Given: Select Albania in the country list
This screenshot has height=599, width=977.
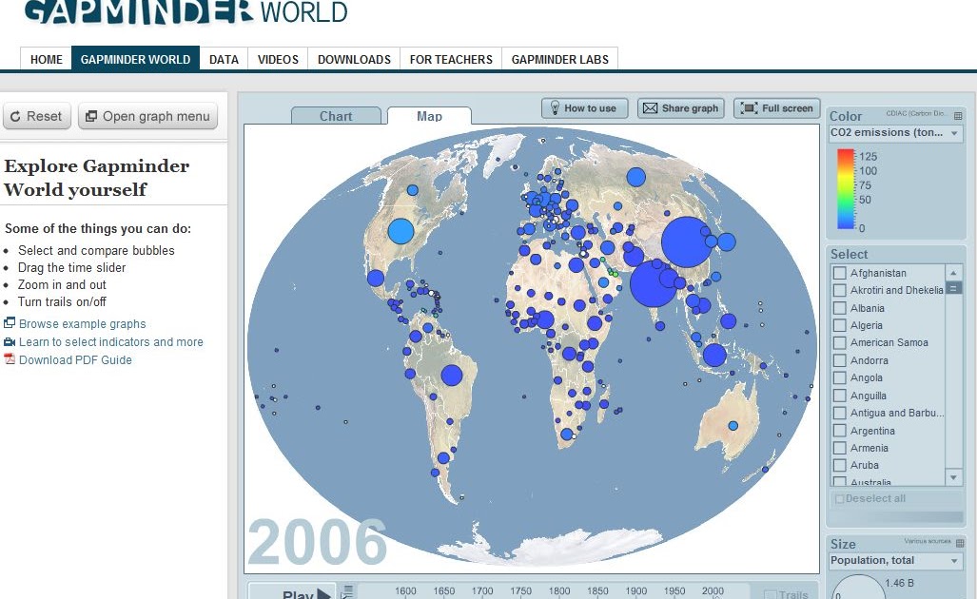Looking at the screenshot, I should pos(867,308).
